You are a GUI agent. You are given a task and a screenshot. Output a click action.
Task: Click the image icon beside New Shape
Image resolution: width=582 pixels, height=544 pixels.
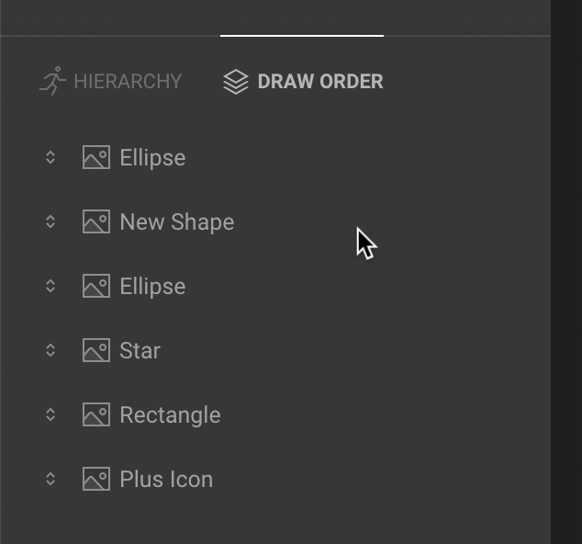click(x=96, y=221)
